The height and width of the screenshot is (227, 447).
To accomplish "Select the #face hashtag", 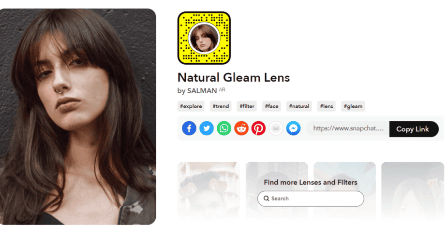I will pos(271,106).
